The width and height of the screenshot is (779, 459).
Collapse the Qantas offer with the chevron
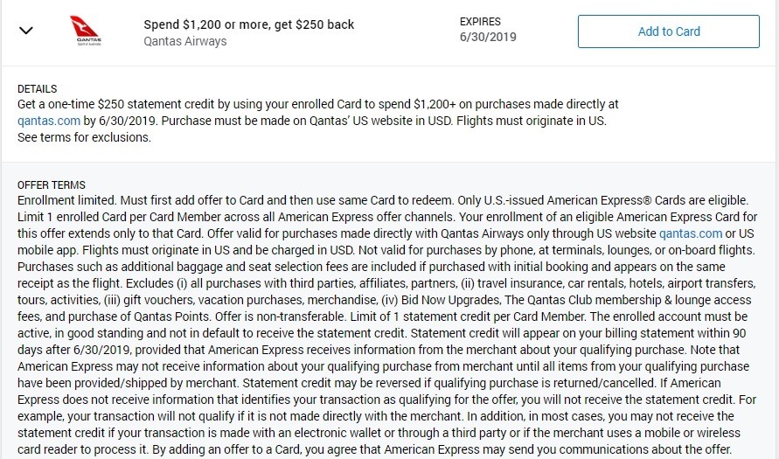pyautogui.click(x=26, y=31)
